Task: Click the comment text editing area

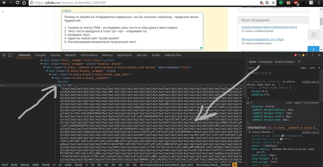Action: 132,31
